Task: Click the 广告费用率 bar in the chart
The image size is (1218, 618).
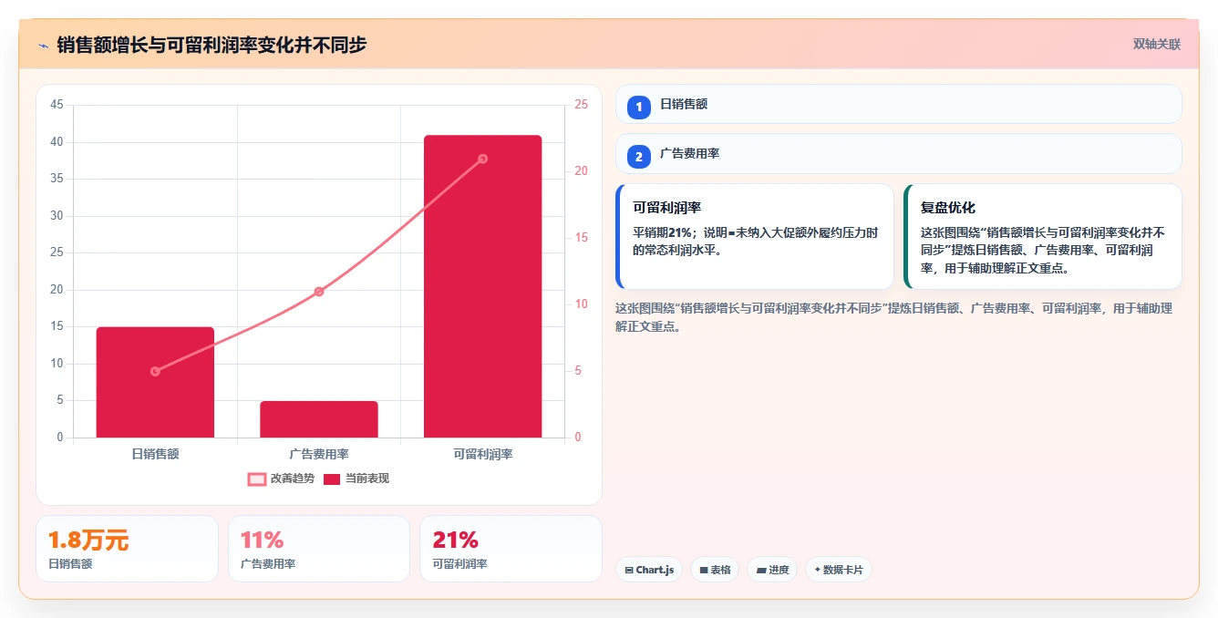Action: [x=319, y=419]
